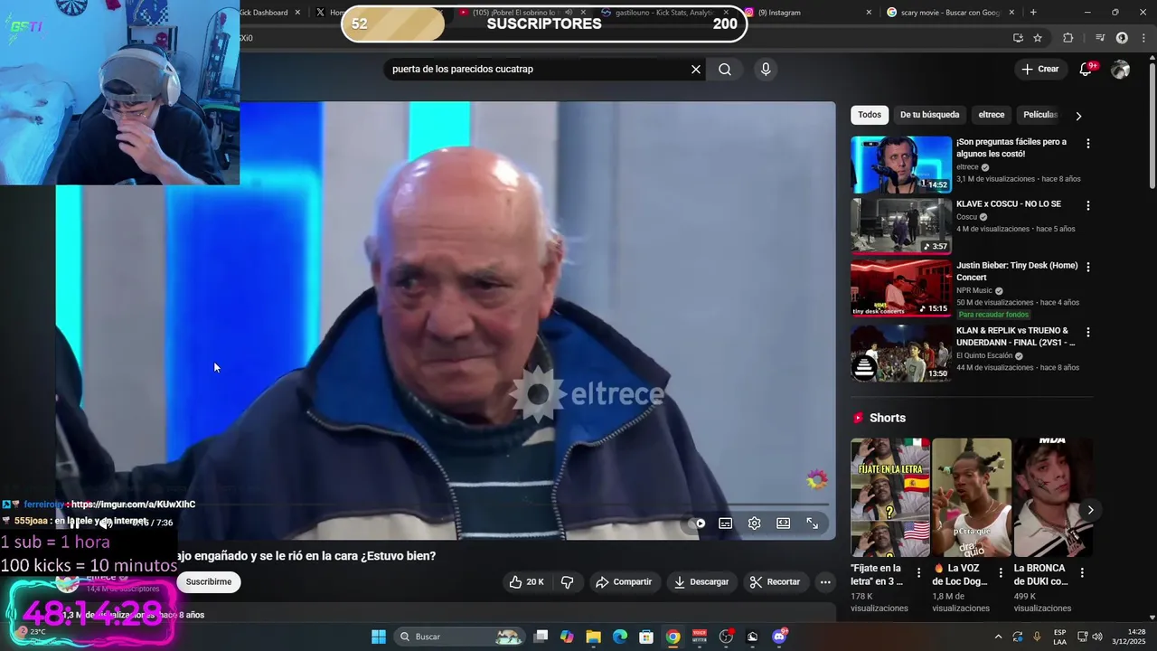
Task: Toggle subtitles in the video player
Action: click(725, 524)
